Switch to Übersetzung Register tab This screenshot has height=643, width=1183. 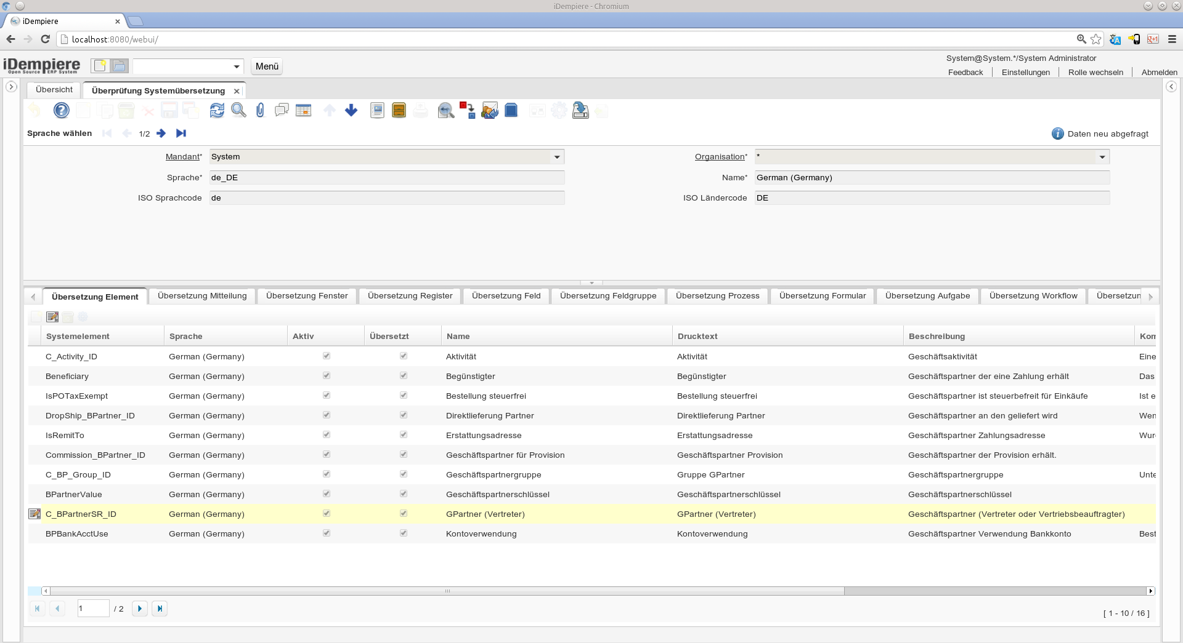tap(410, 296)
